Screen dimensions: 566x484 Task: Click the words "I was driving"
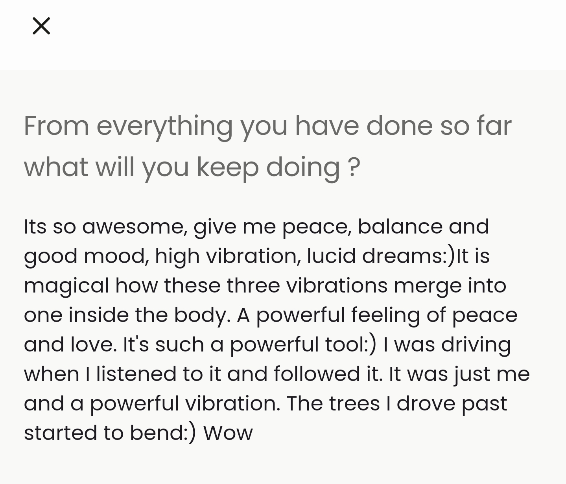447,344
